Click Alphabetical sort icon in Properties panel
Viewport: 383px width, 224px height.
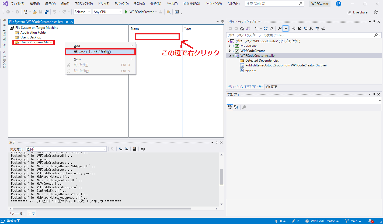tap(236, 107)
